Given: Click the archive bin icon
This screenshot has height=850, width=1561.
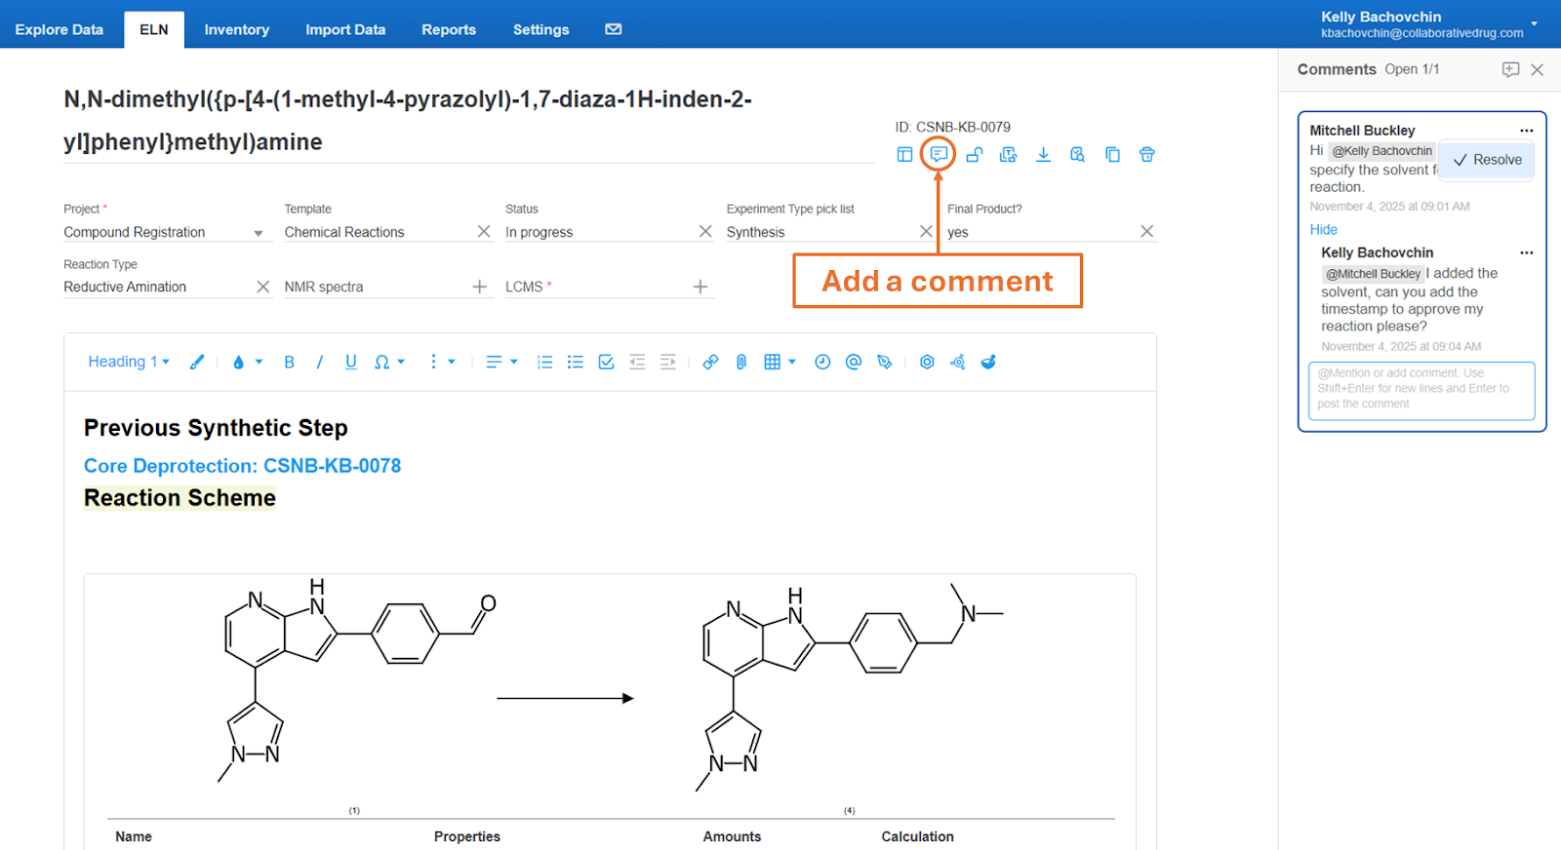Looking at the screenshot, I should (x=1146, y=154).
